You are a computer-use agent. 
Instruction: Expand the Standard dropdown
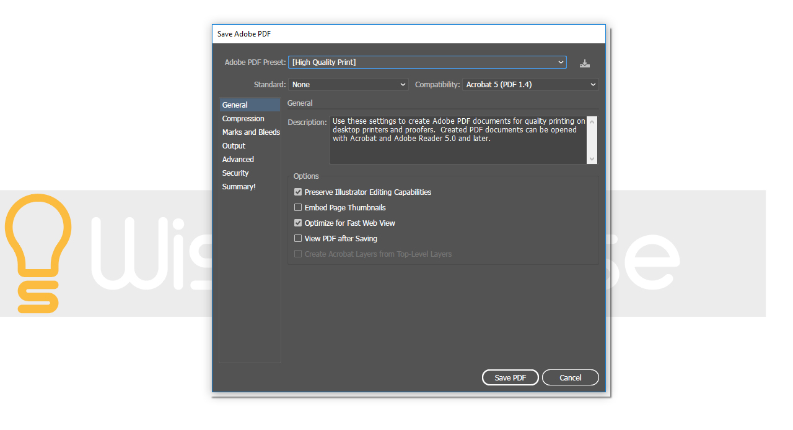tap(348, 85)
